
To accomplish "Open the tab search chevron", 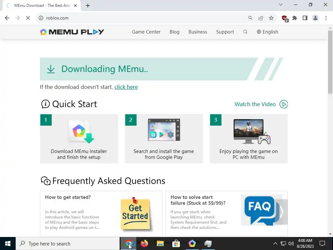I will tap(281, 5).
